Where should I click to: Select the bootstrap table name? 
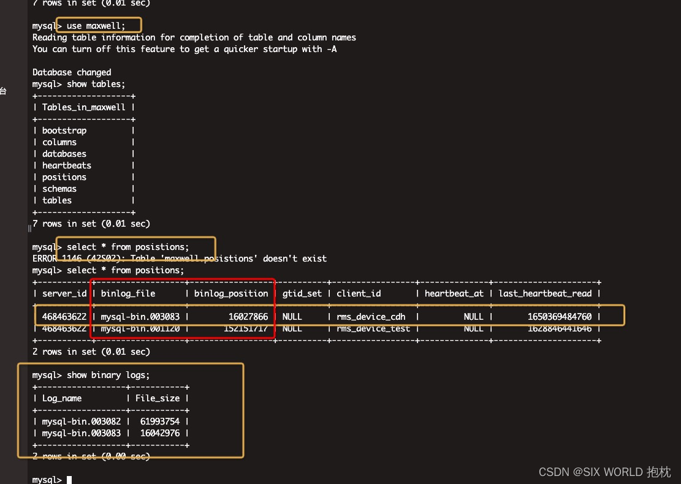(x=64, y=130)
